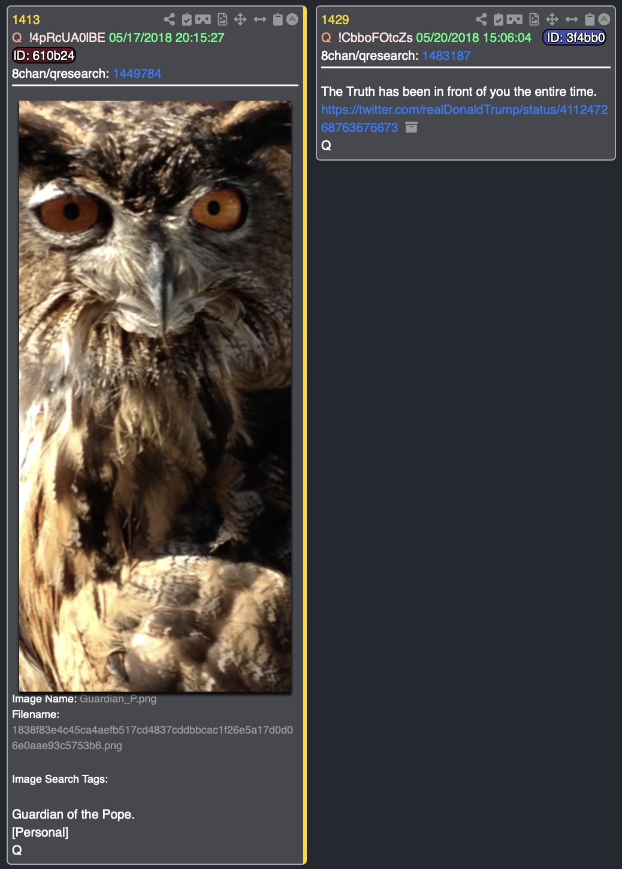The height and width of the screenshot is (869, 622).
Task: Click tripcode !CbboFOtcZs
Action: click(x=375, y=38)
